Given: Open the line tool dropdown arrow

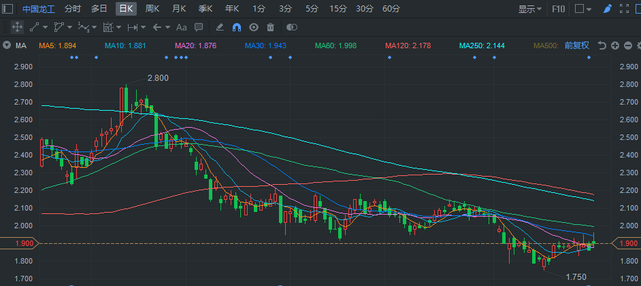Looking at the screenshot, I should click(45, 27).
